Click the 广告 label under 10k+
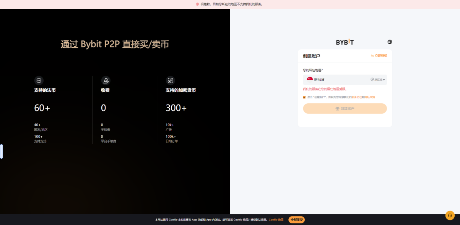 pos(169,130)
